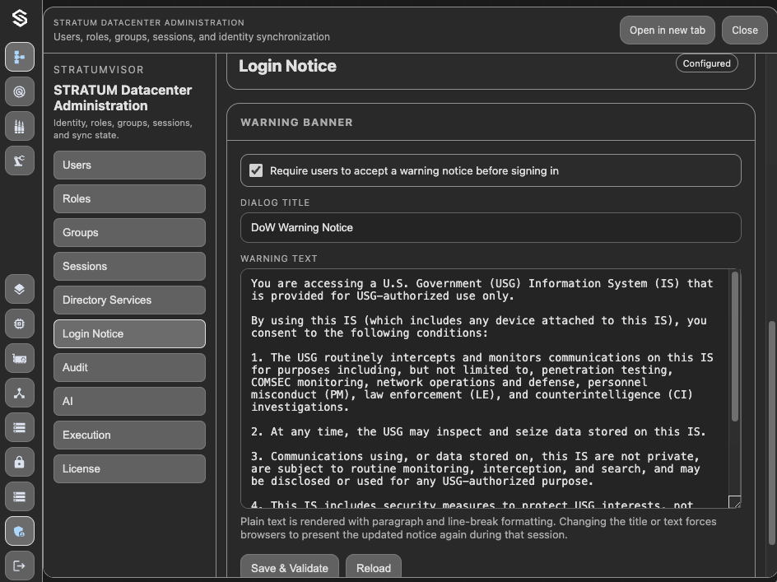Click the Configured status badge
This screenshot has width=777, height=582.
point(707,63)
